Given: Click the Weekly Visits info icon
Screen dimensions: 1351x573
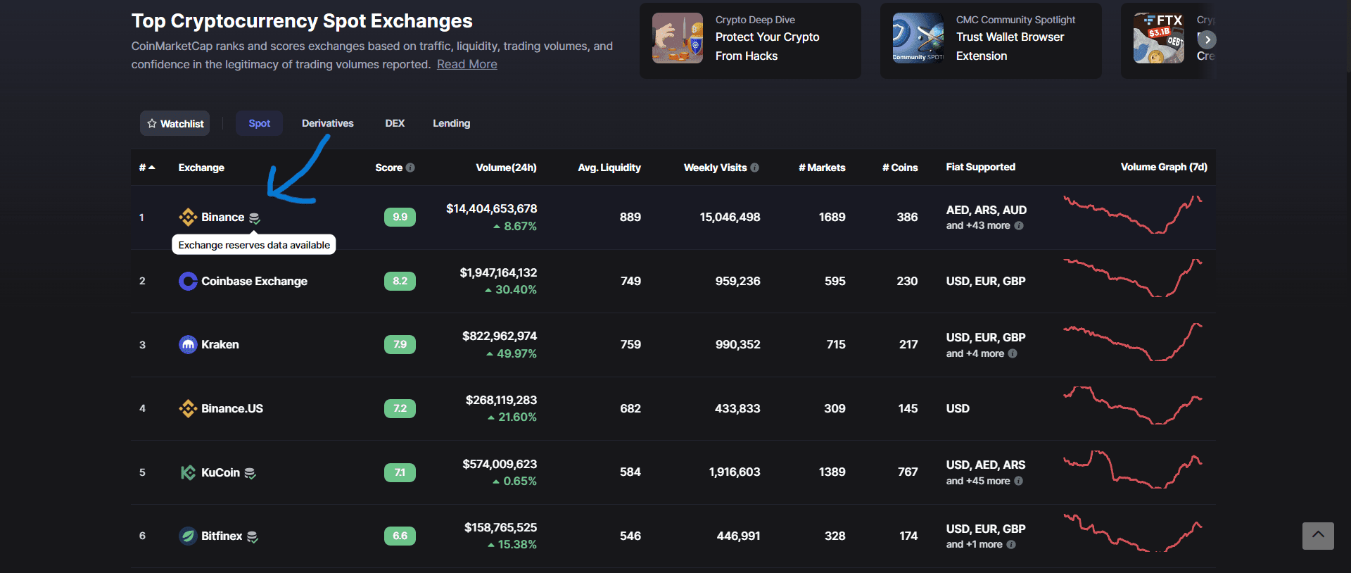Looking at the screenshot, I should tap(754, 168).
